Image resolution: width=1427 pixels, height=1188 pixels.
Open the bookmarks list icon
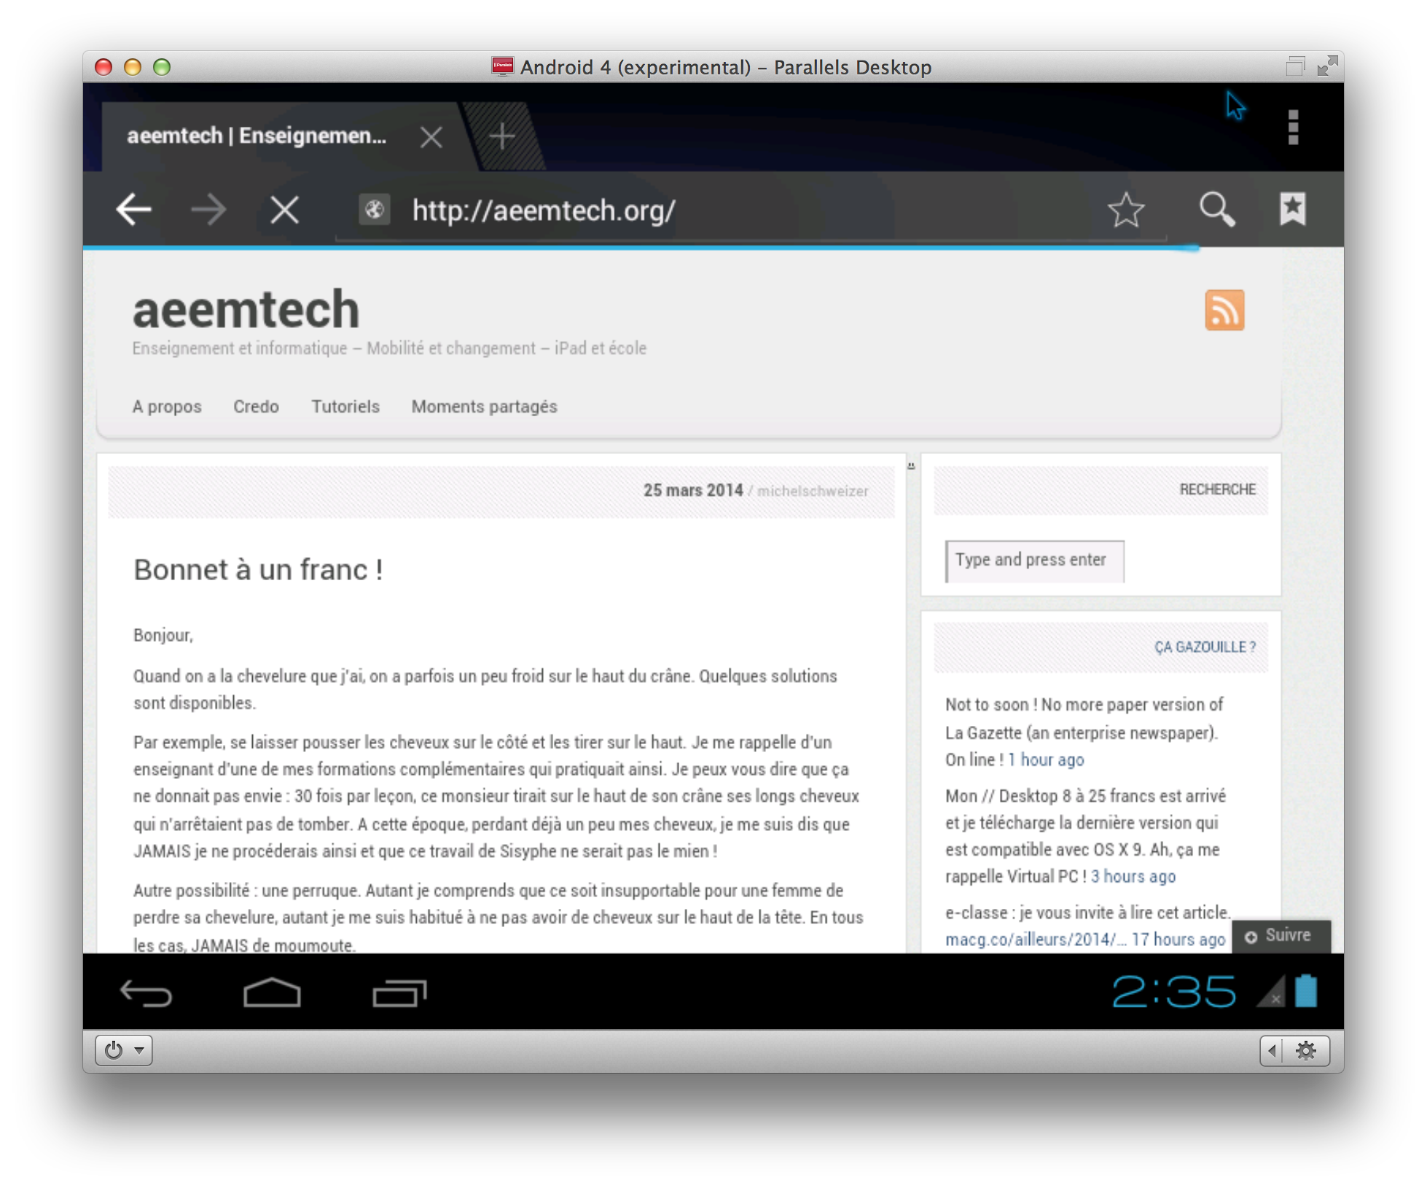point(1293,211)
